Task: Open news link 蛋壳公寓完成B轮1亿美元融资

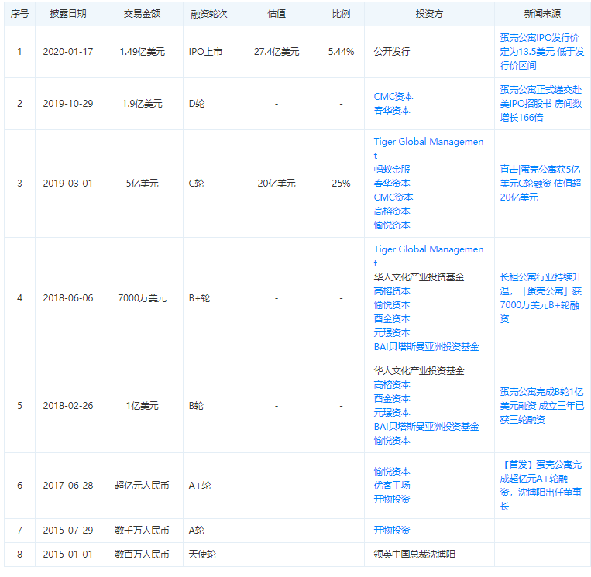Action: 541,406
